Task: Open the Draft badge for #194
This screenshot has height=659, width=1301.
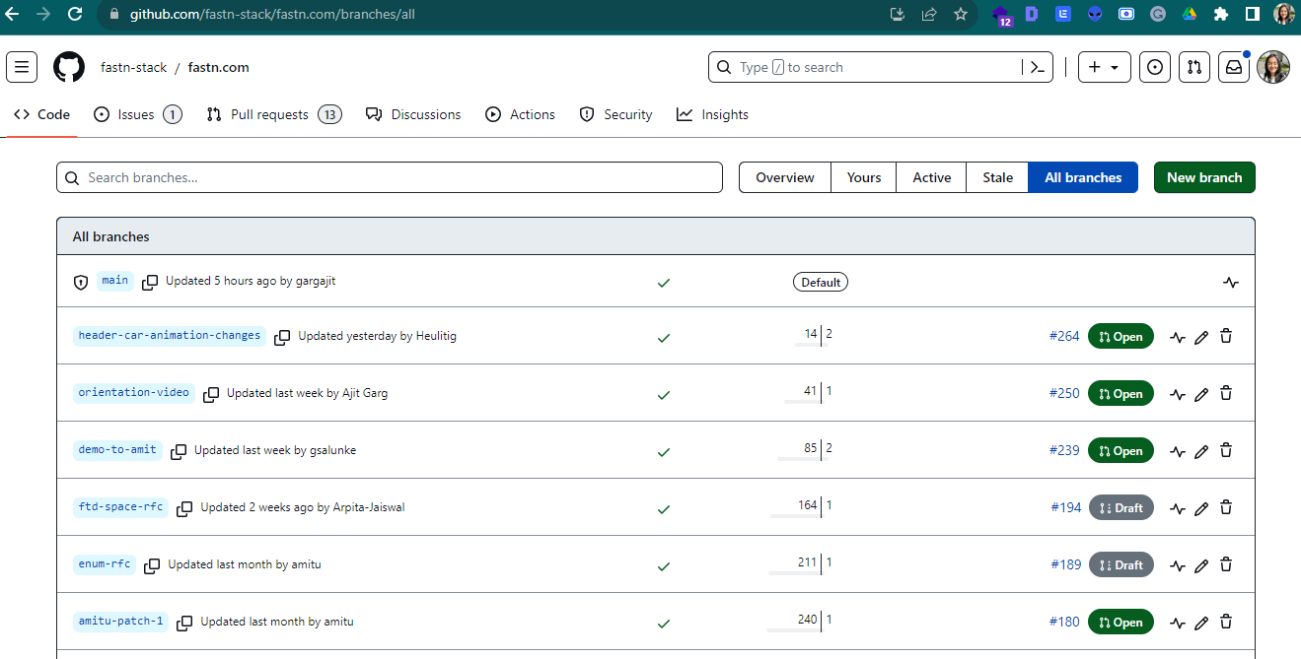Action: point(1120,508)
